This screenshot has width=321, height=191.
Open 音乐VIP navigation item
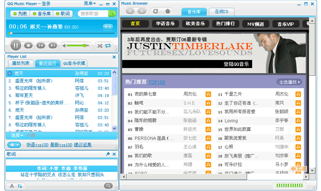pyautogui.click(x=286, y=24)
